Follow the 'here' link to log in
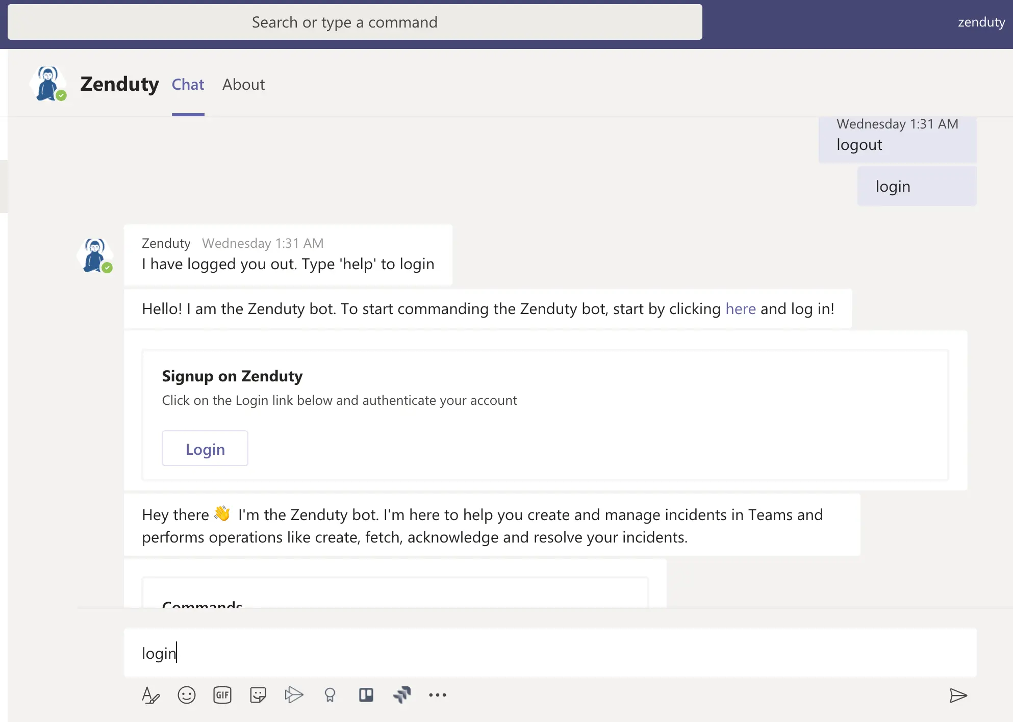Image resolution: width=1013 pixels, height=722 pixels. click(740, 309)
